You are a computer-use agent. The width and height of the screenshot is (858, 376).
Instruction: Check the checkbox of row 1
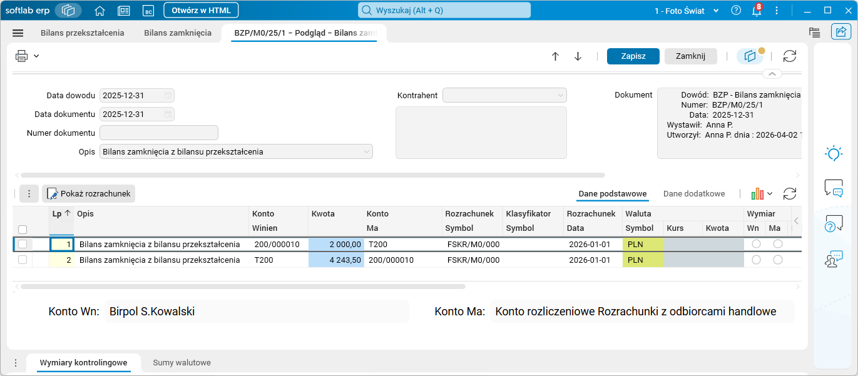tap(23, 244)
